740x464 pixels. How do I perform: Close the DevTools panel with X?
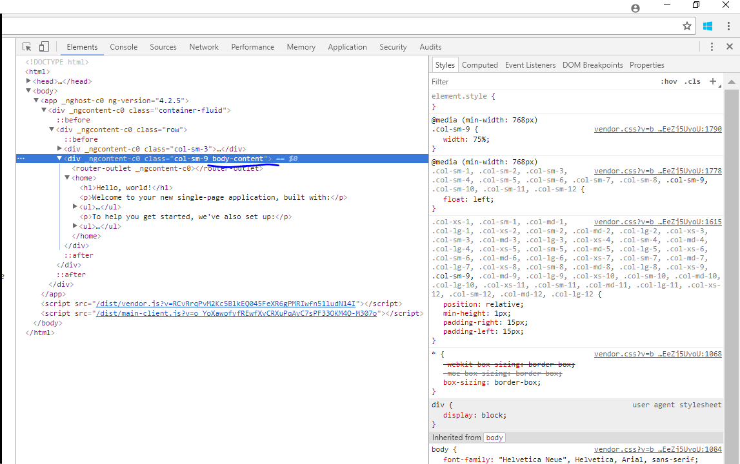click(730, 46)
